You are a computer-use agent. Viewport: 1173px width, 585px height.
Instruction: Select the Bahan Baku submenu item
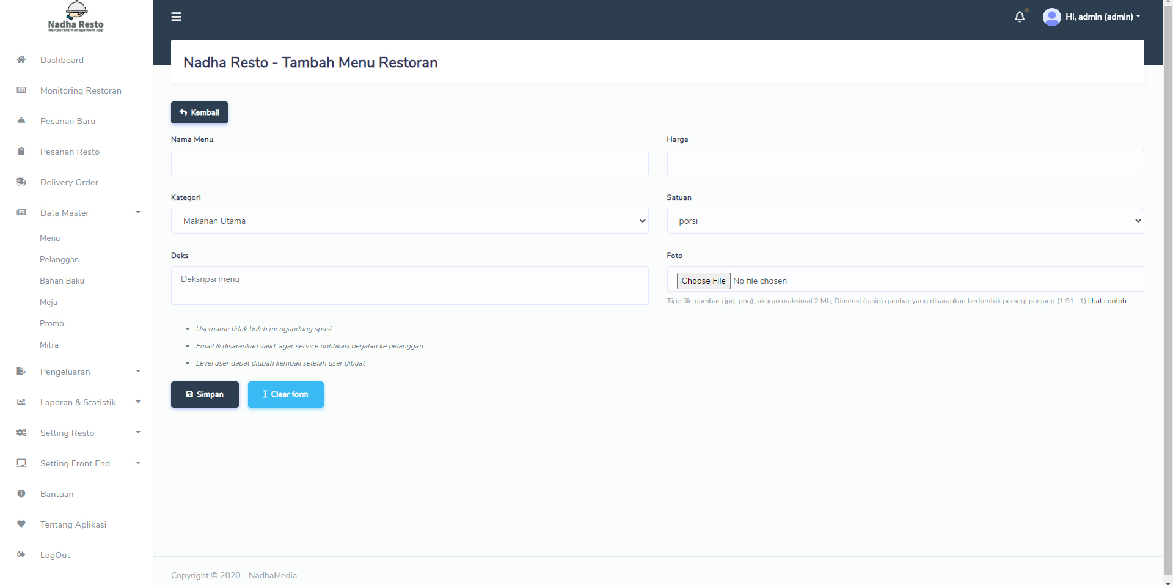tap(62, 281)
